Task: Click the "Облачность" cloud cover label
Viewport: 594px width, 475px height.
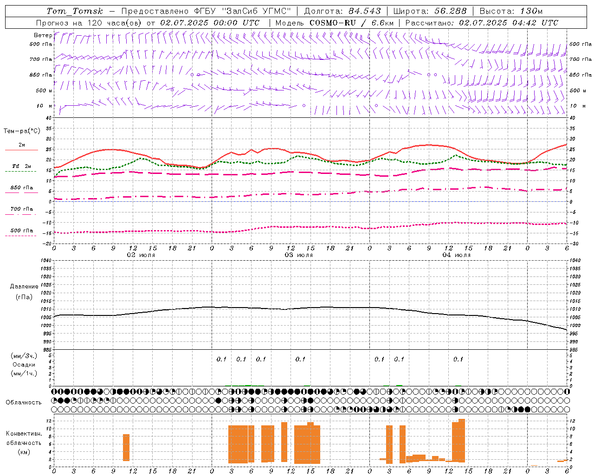Action: 24,402
